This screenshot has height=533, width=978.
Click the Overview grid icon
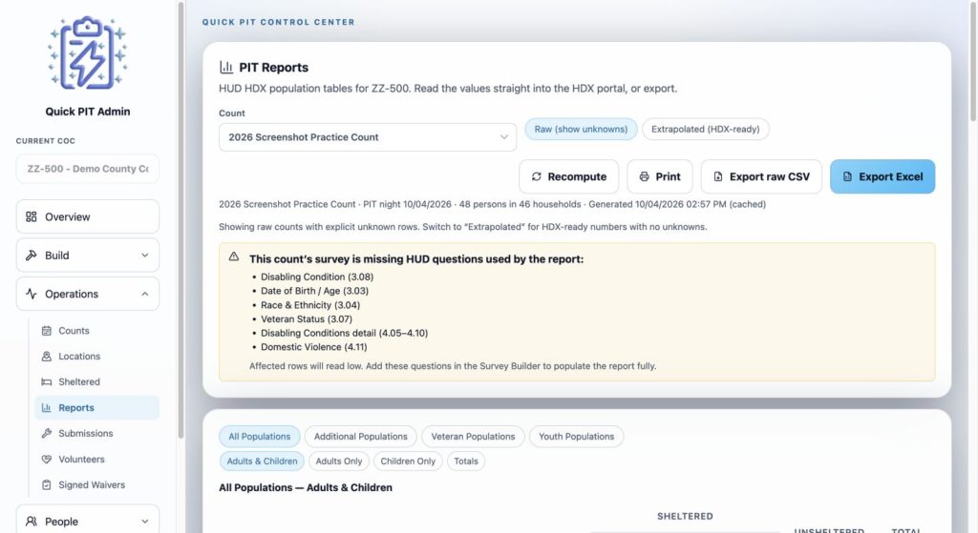[32, 216]
